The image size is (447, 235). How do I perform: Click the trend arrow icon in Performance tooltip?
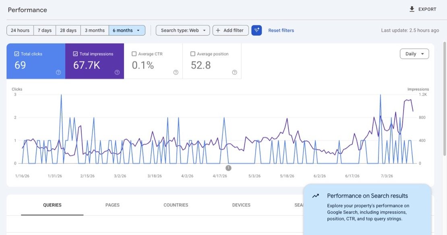316,196
